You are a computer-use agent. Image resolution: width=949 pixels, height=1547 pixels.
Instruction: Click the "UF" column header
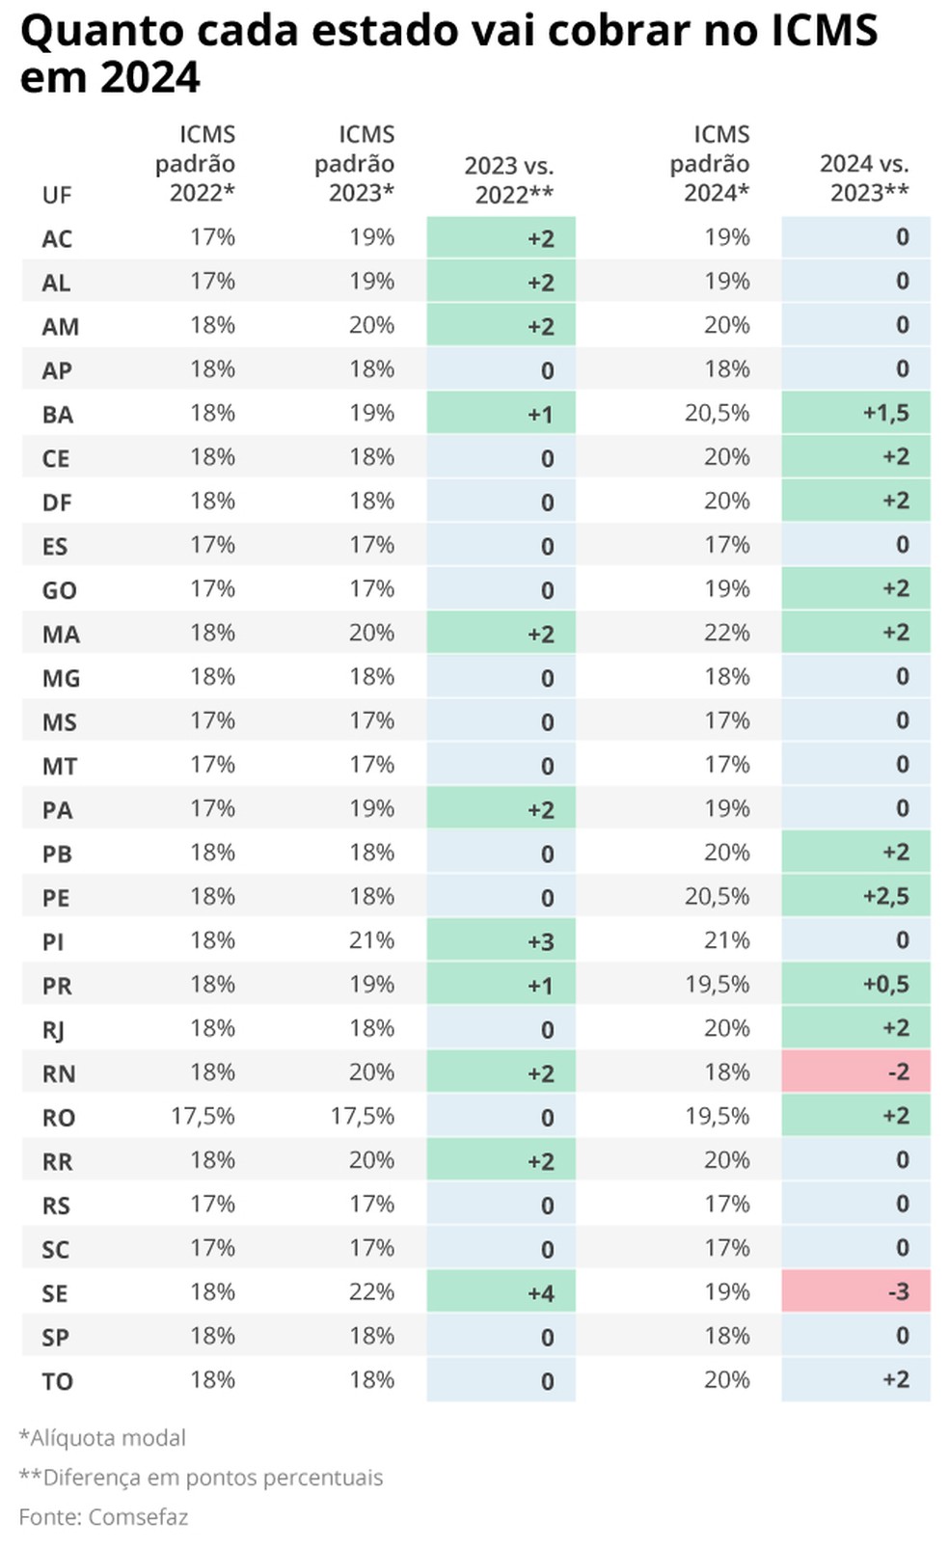57,195
